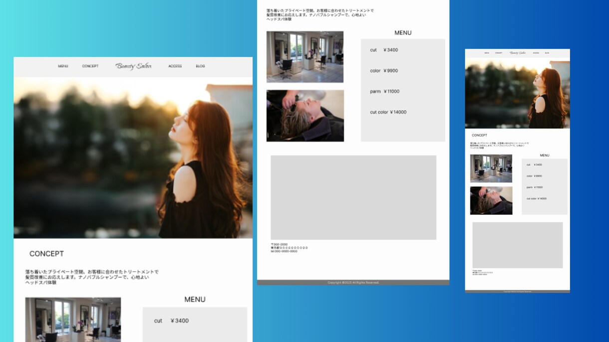Screen dimensions: 609x342
Task: Select "parm ¥11000" in right small mockup
Action: pyautogui.click(x=535, y=187)
